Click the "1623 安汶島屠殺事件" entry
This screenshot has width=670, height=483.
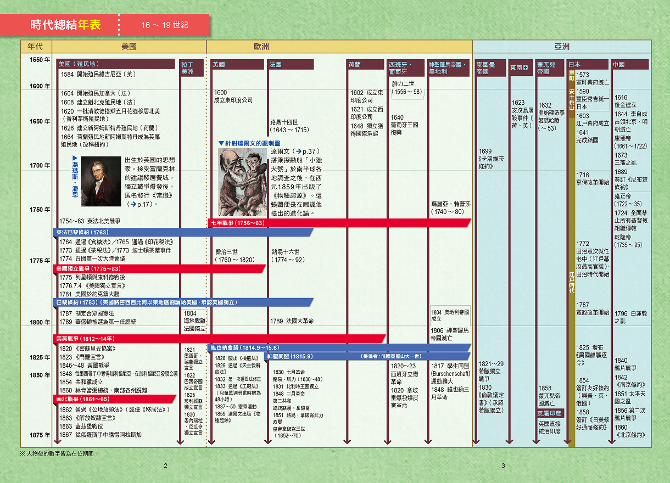tap(522, 114)
